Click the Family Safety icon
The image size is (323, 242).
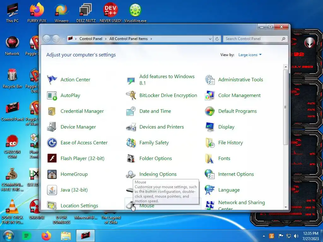(x=131, y=143)
